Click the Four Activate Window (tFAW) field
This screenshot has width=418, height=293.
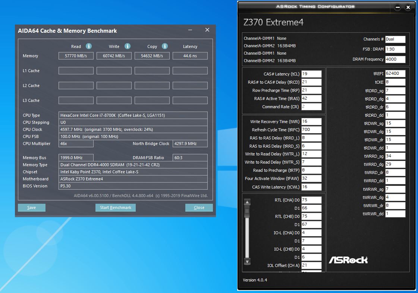tap(311, 178)
